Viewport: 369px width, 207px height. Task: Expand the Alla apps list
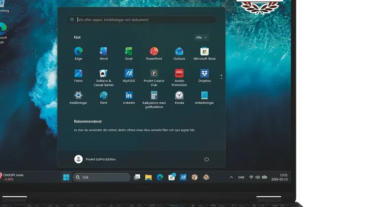pos(201,37)
